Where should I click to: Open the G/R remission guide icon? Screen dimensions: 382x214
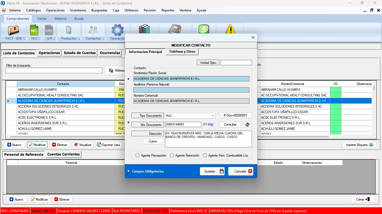click(49, 30)
